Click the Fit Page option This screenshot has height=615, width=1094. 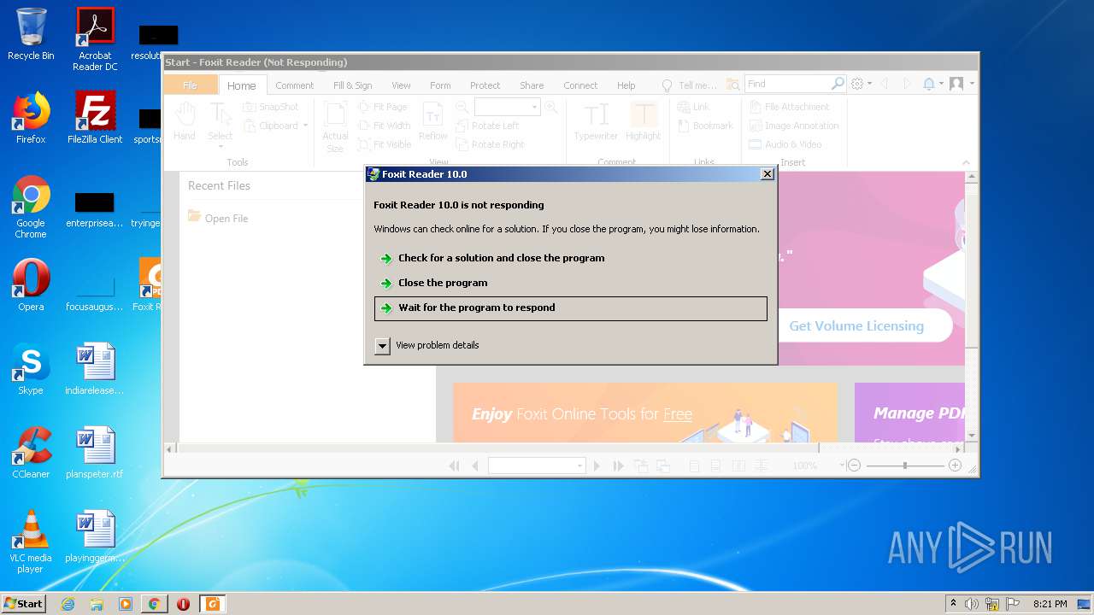click(x=383, y=107)
